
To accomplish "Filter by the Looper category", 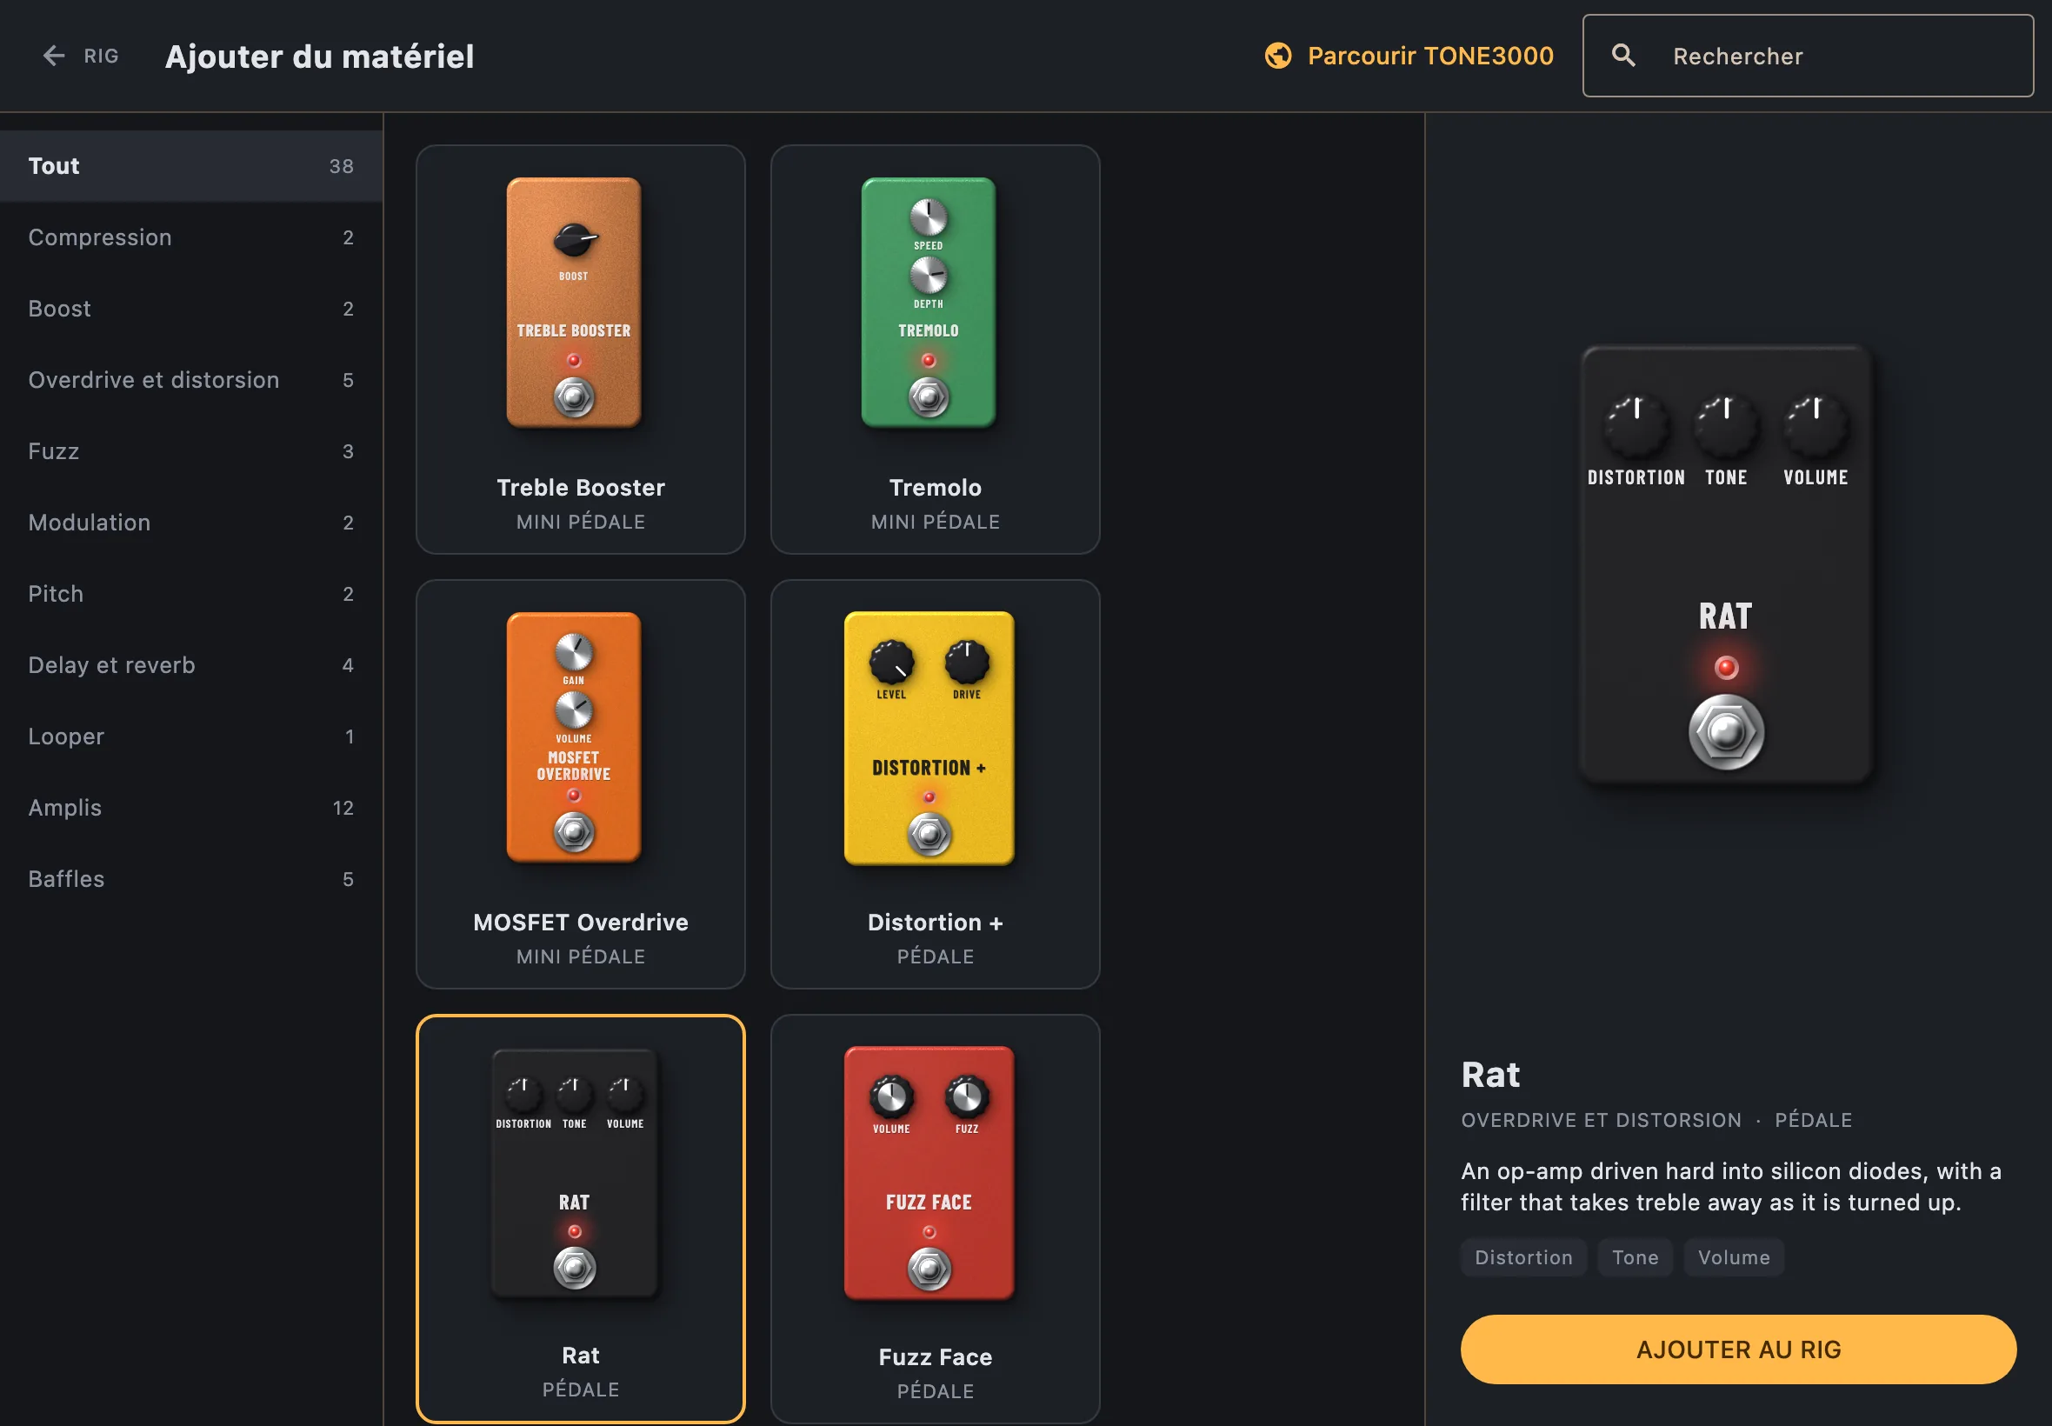I will pyautogui.click(x=191, y=737).
